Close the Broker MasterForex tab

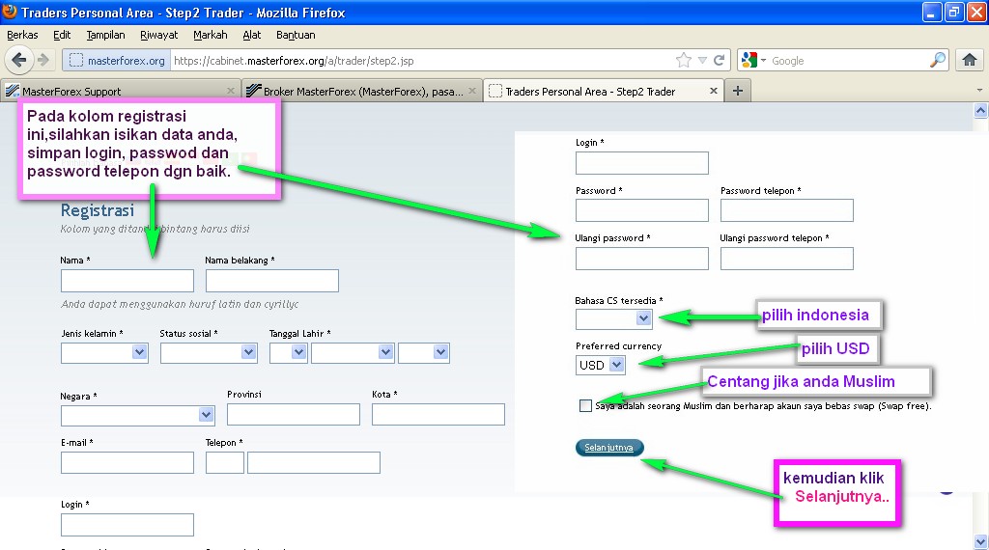pyautogui.click(x=471, y=91)
